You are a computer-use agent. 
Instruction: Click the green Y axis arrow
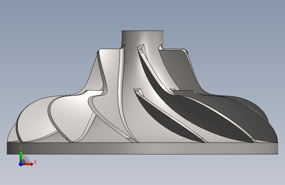pyautogui.click(x=21, y=157)
